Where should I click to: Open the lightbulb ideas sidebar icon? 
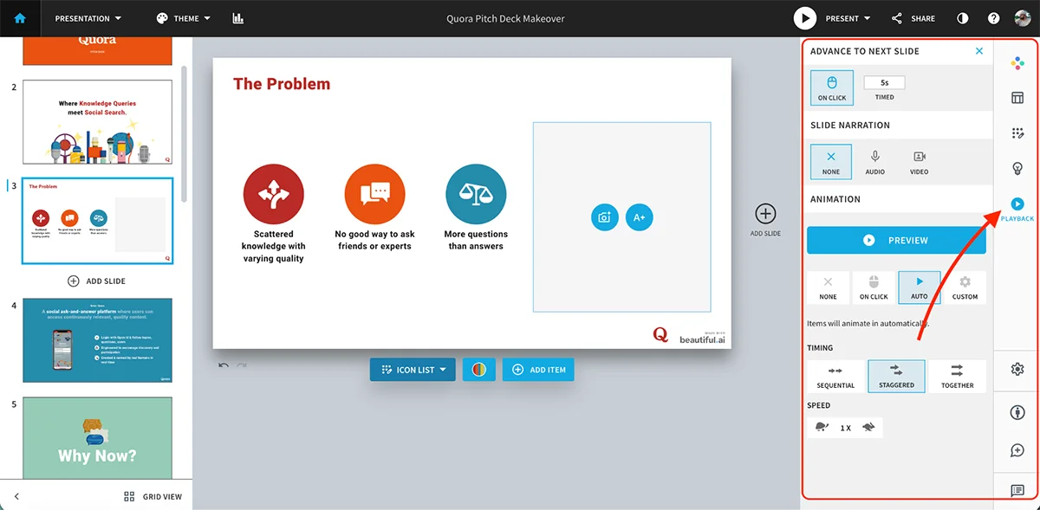tap(1017, 168)
